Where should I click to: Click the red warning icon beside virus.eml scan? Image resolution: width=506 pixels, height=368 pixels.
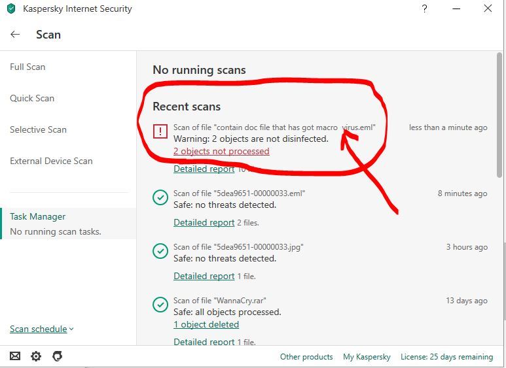[x=160, y=131]
